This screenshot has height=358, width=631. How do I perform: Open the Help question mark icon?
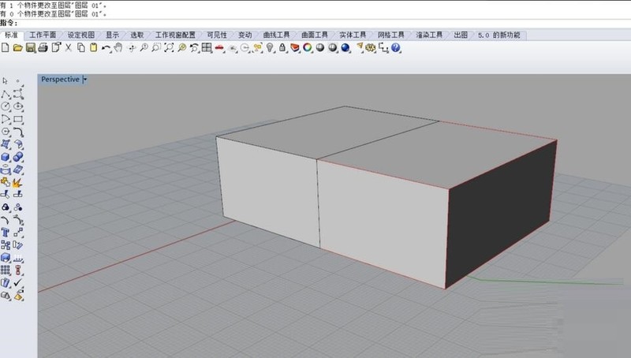click(396, 48)
